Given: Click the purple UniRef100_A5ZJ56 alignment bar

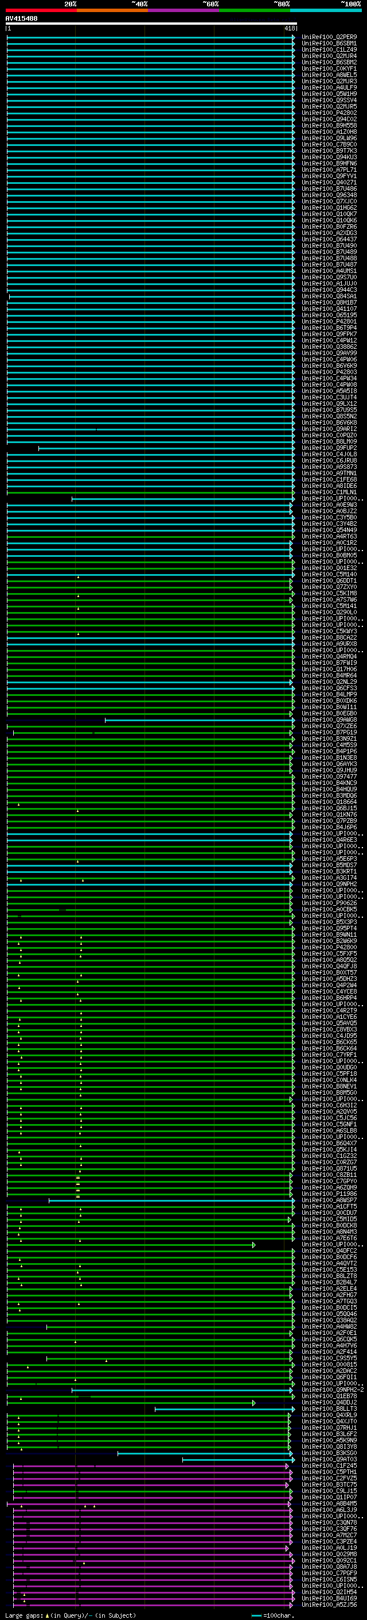Looking at the screenshot, I should [151, 1605].
